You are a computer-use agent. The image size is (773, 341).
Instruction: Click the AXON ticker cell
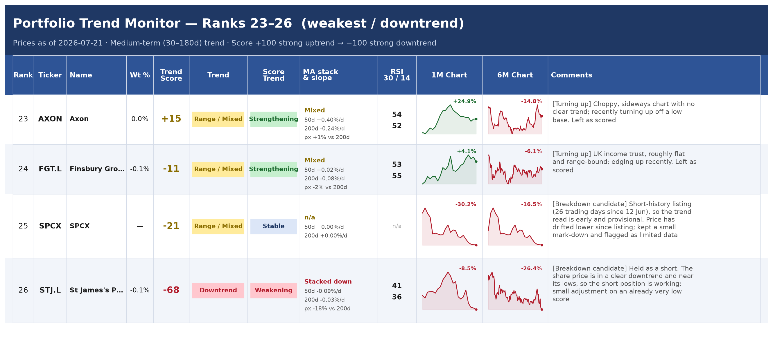tap(50, 119)
